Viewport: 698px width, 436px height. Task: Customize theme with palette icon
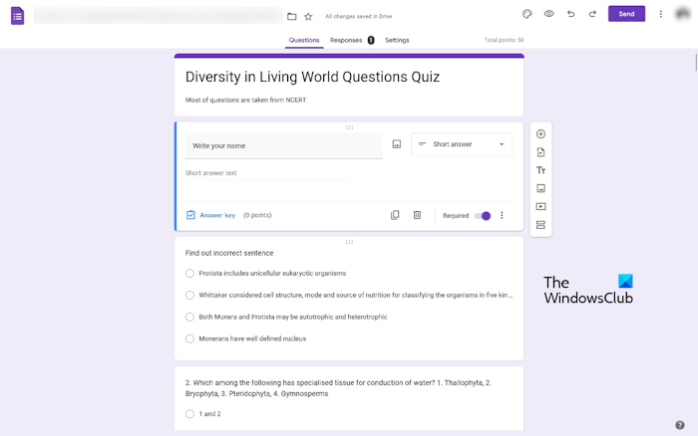pyautogui.click(x=527, y=14)
